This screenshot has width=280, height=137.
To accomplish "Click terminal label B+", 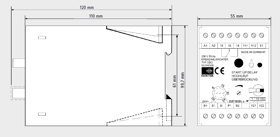I will 206,105.
